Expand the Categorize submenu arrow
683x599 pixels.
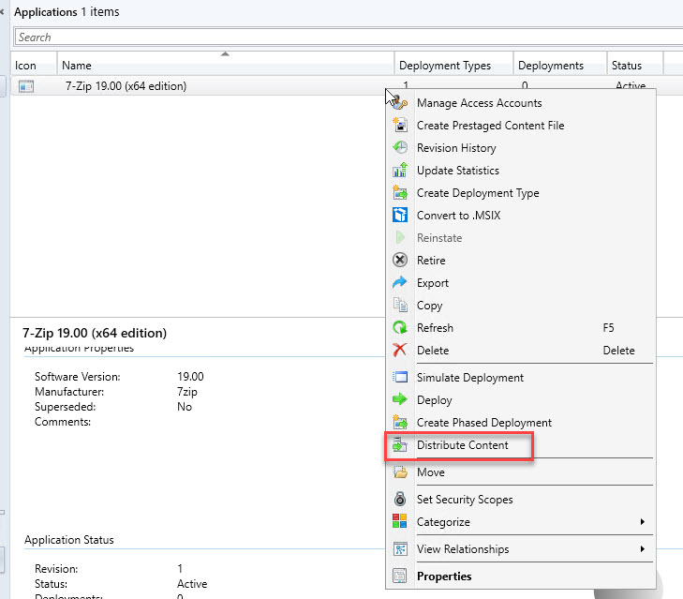pos(642,522)
